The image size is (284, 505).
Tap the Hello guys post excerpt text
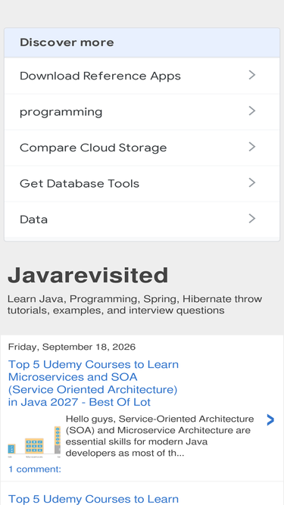pos(160,436)
